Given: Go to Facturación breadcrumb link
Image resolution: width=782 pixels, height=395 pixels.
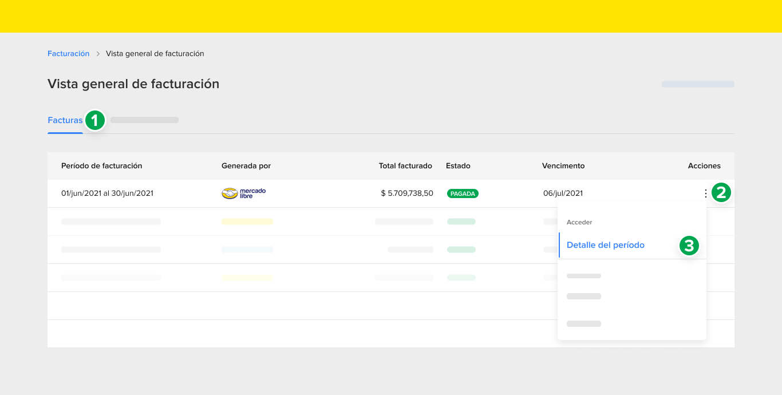Looking at the screenshot, I should tap(69, 53).
